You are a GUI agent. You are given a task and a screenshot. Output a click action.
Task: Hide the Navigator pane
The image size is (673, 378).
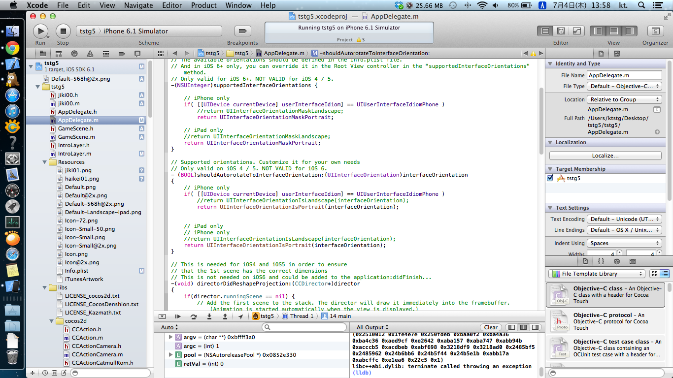[598, 31]
